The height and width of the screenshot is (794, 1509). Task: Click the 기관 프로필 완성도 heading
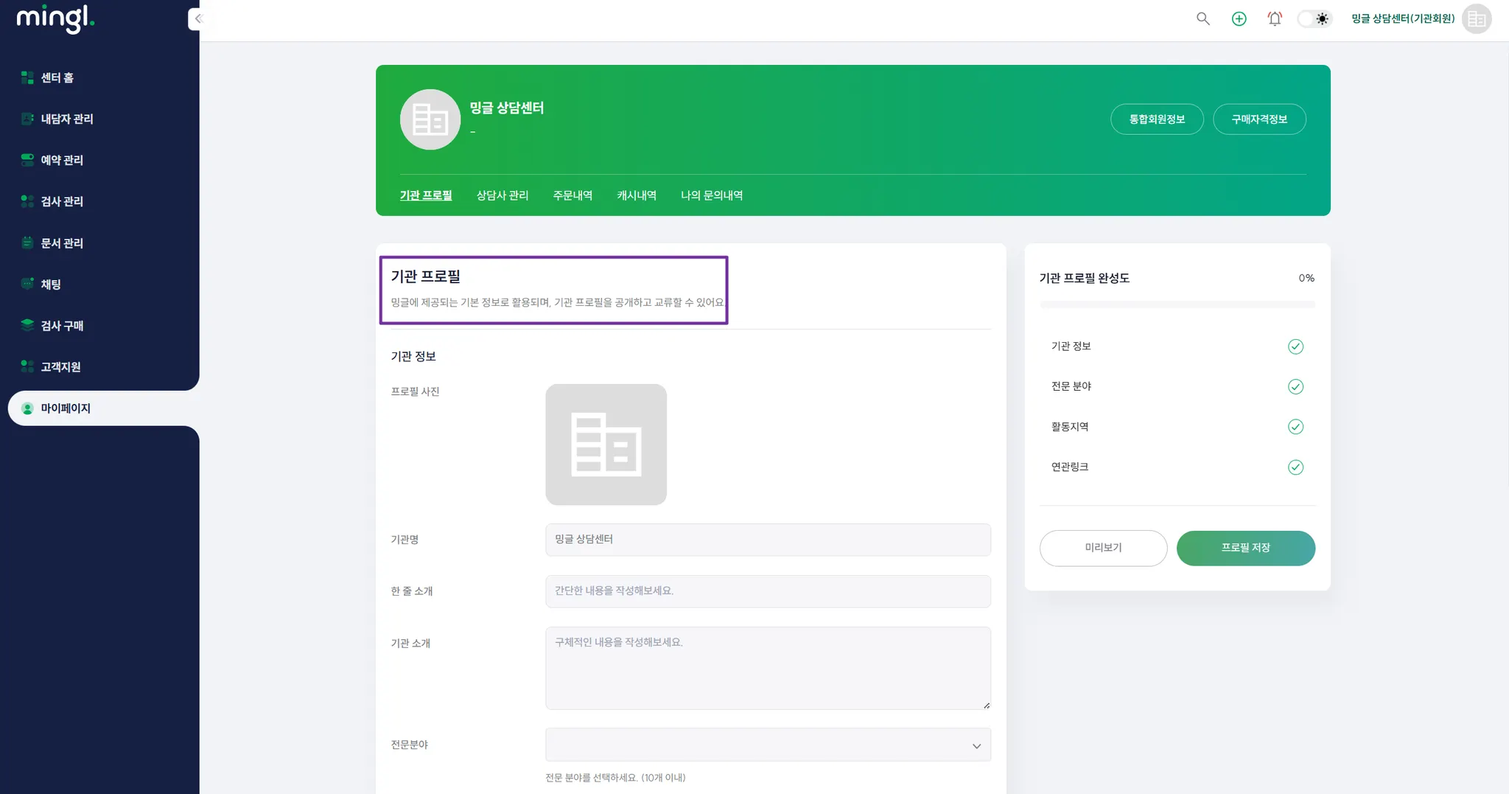click(x=1084, y=278)
